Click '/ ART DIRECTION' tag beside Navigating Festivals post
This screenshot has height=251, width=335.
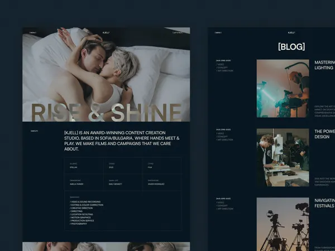coord(224,209)
